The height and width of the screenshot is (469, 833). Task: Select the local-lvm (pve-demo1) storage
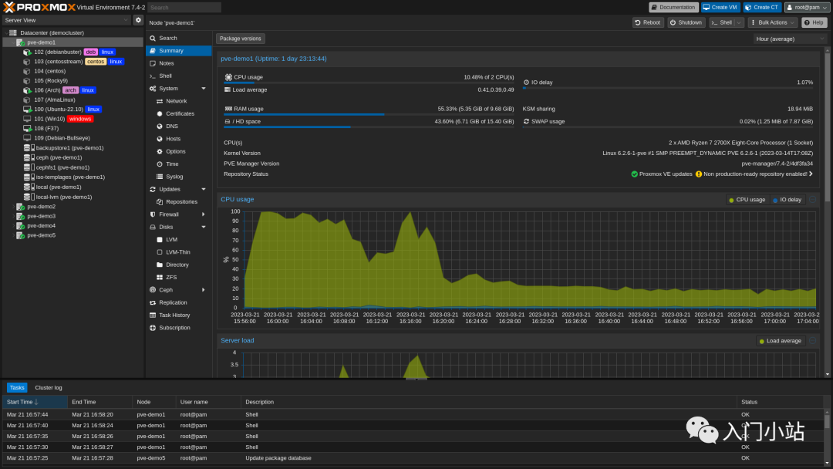click(73, 197)
